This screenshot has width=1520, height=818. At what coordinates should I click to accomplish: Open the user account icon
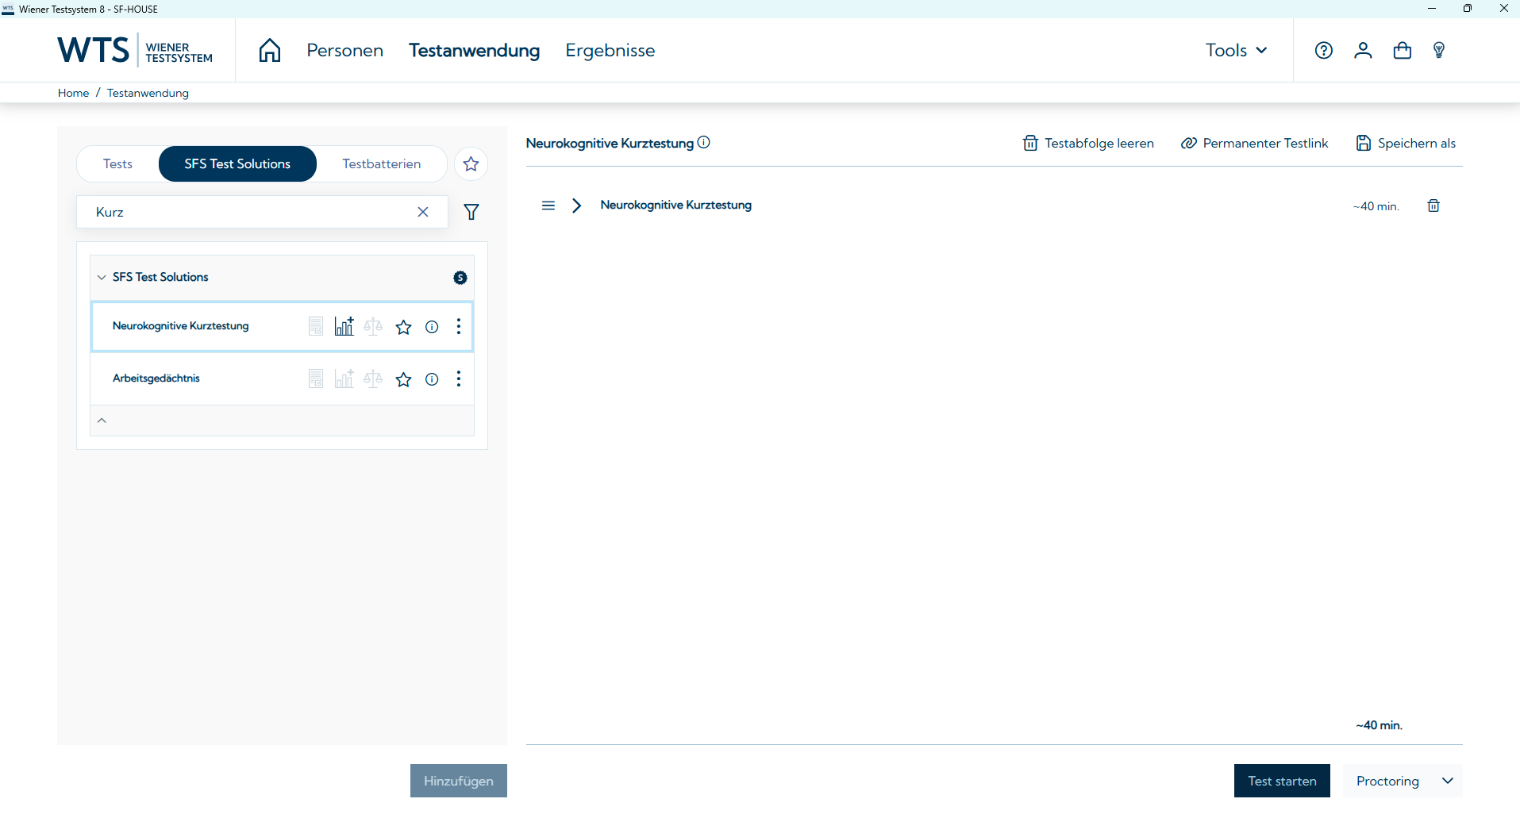point(1363,50)
